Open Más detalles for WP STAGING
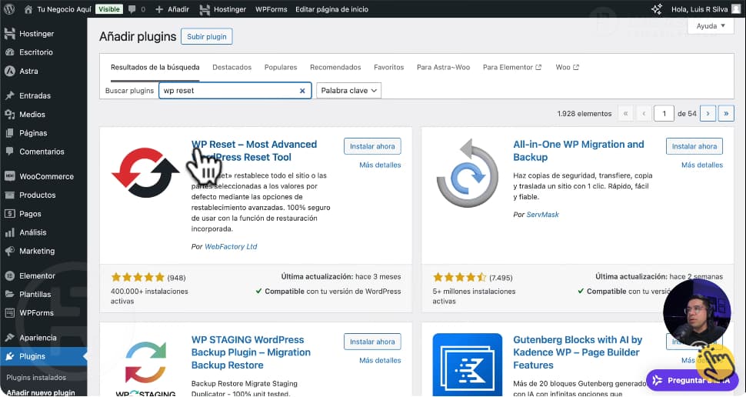The height and width of the screenshot is (397, 746). (x=380, y=360)
